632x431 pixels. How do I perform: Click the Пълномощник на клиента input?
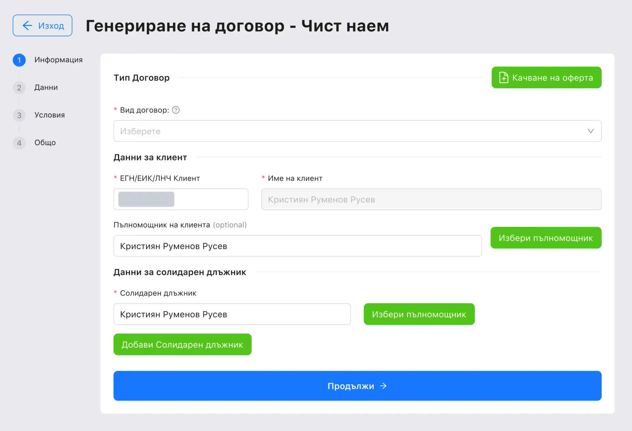click(298, 246)
